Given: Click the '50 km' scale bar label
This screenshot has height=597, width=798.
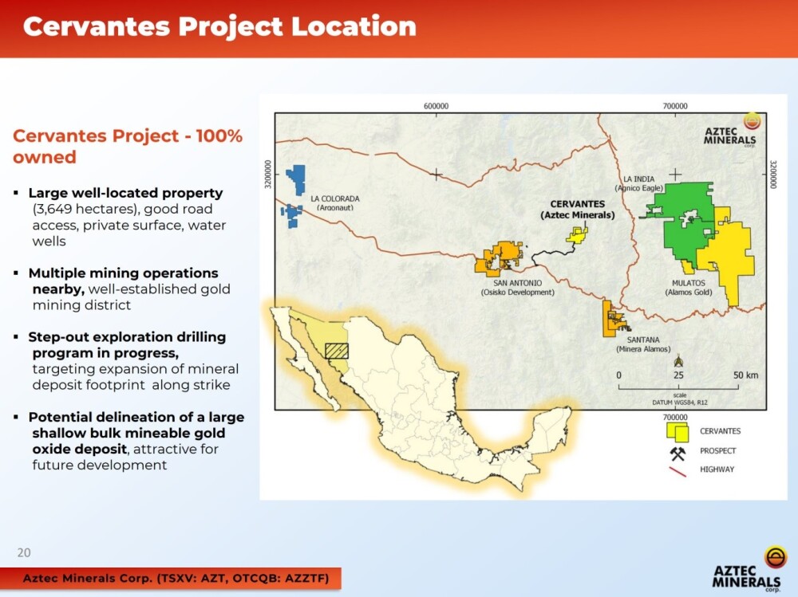Looking at the screenshot, I should tap(745, 375).
